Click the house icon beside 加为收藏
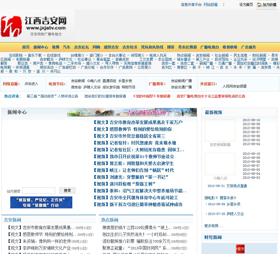The height and width of the screenshot is (254, 280). (259, 5)
